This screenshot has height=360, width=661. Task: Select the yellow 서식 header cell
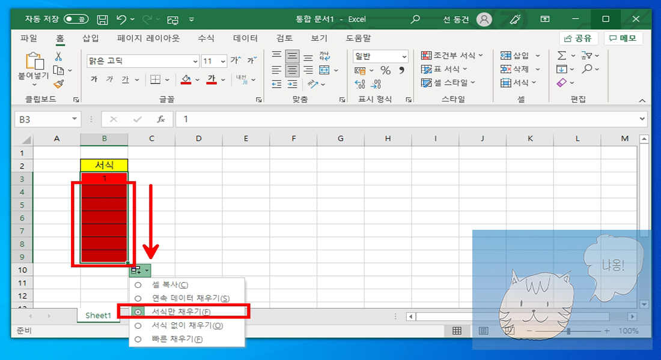(104, 166)
